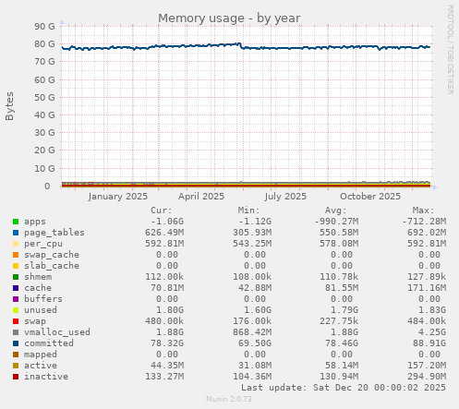Click the per_cpu pale yellow legend swatch

[x=16, y=244]
